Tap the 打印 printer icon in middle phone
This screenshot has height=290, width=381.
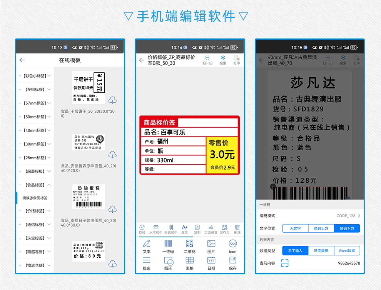(237, 60)
